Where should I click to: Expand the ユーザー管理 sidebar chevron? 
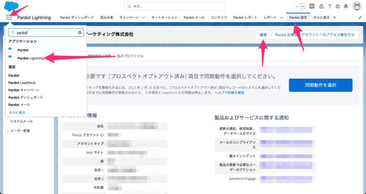8,131
